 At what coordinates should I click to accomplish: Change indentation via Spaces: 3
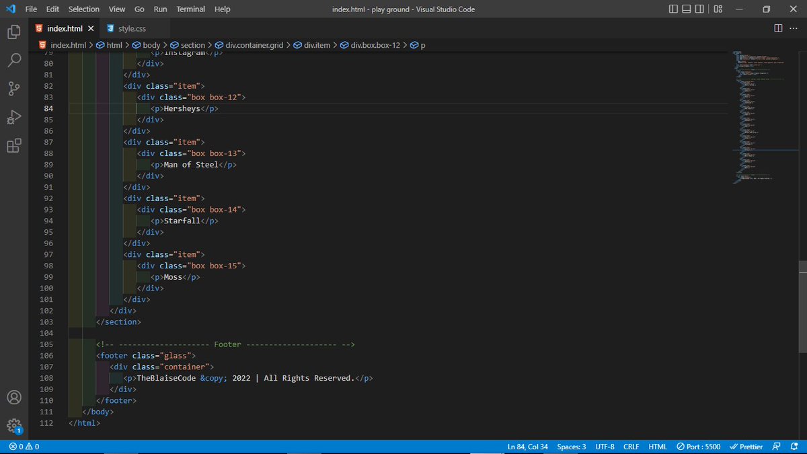[572, 447]
